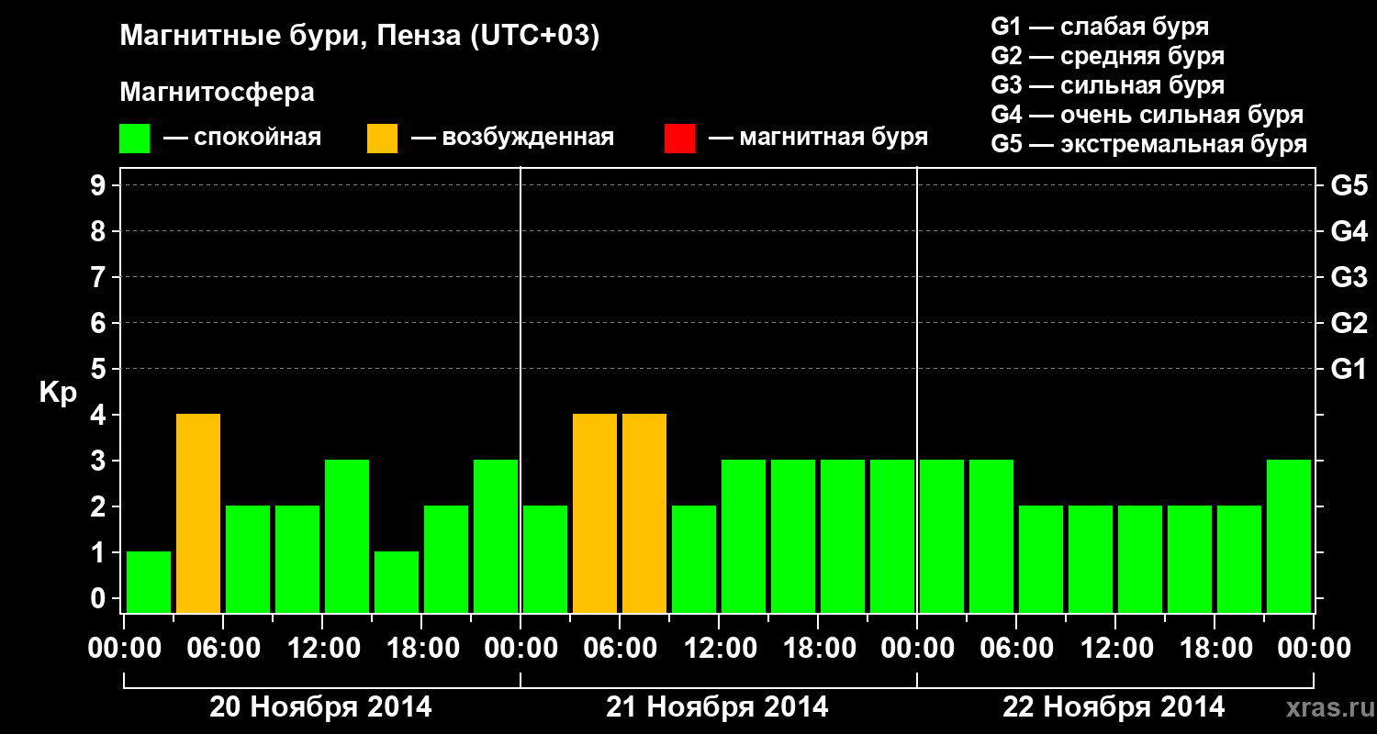Select the 'G4 — очень сильная буря' line

click(x=1147, y=115)
